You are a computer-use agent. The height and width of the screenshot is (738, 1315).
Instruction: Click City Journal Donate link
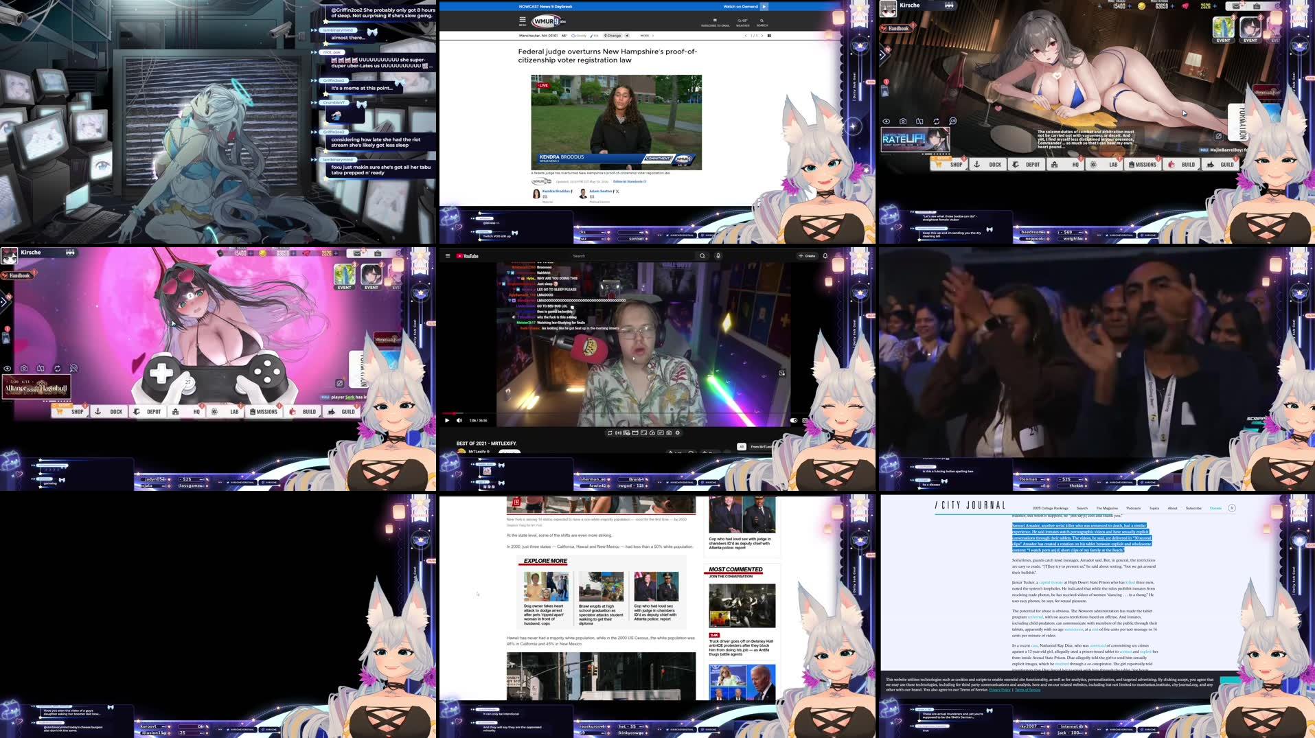pyautogui.click(x=1215, y=508)
